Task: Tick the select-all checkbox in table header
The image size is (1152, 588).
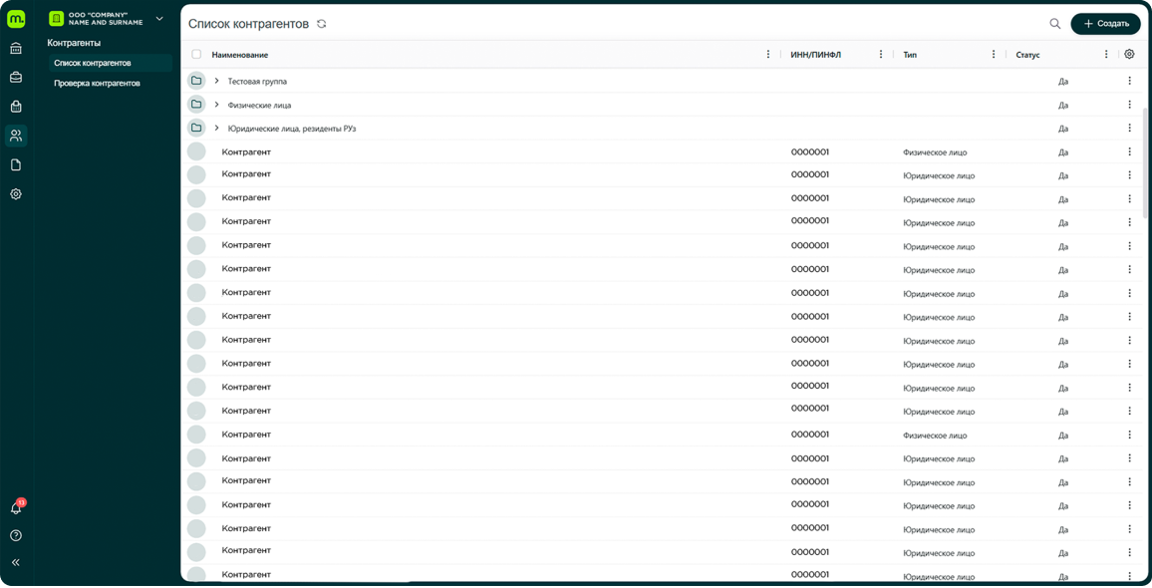Action: pyautogui.click(x=196, y=55)
